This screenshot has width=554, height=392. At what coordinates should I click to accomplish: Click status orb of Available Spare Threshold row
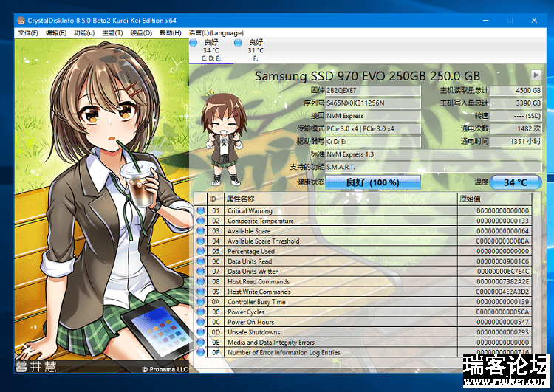pyautogui.click(x=201, y=241)
